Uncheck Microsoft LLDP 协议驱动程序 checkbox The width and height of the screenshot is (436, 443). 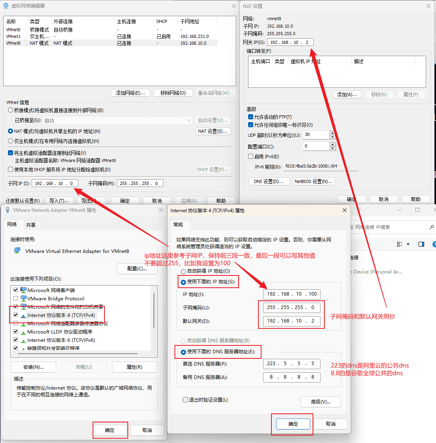tap(15, 332)
